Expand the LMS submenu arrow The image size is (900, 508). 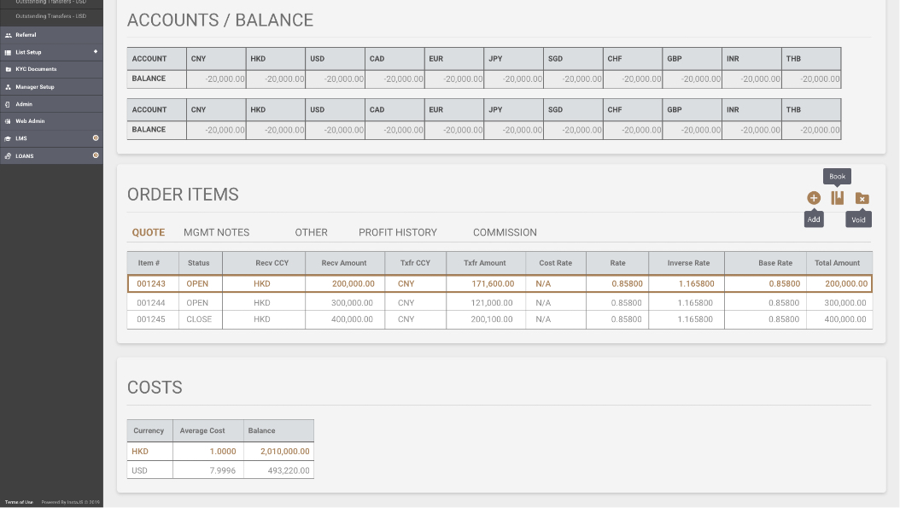[96, 138]
